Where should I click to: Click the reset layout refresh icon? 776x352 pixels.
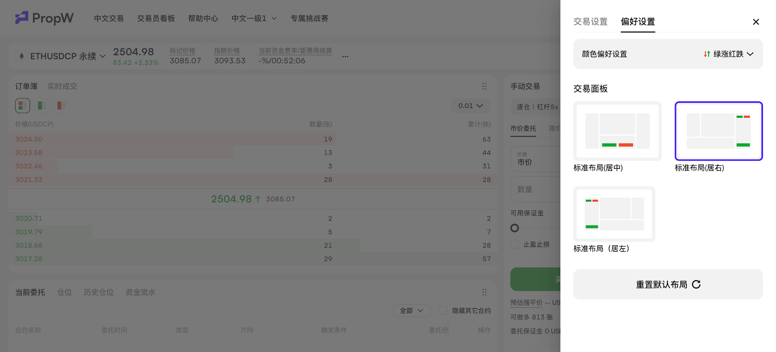coord(696,285)
